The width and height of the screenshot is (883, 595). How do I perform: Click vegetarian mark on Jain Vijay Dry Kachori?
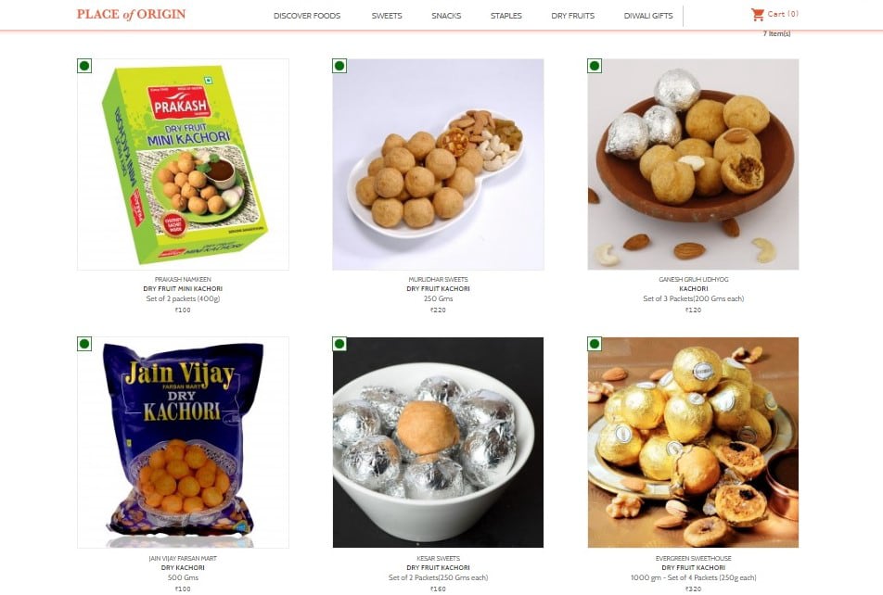(84, 344)
